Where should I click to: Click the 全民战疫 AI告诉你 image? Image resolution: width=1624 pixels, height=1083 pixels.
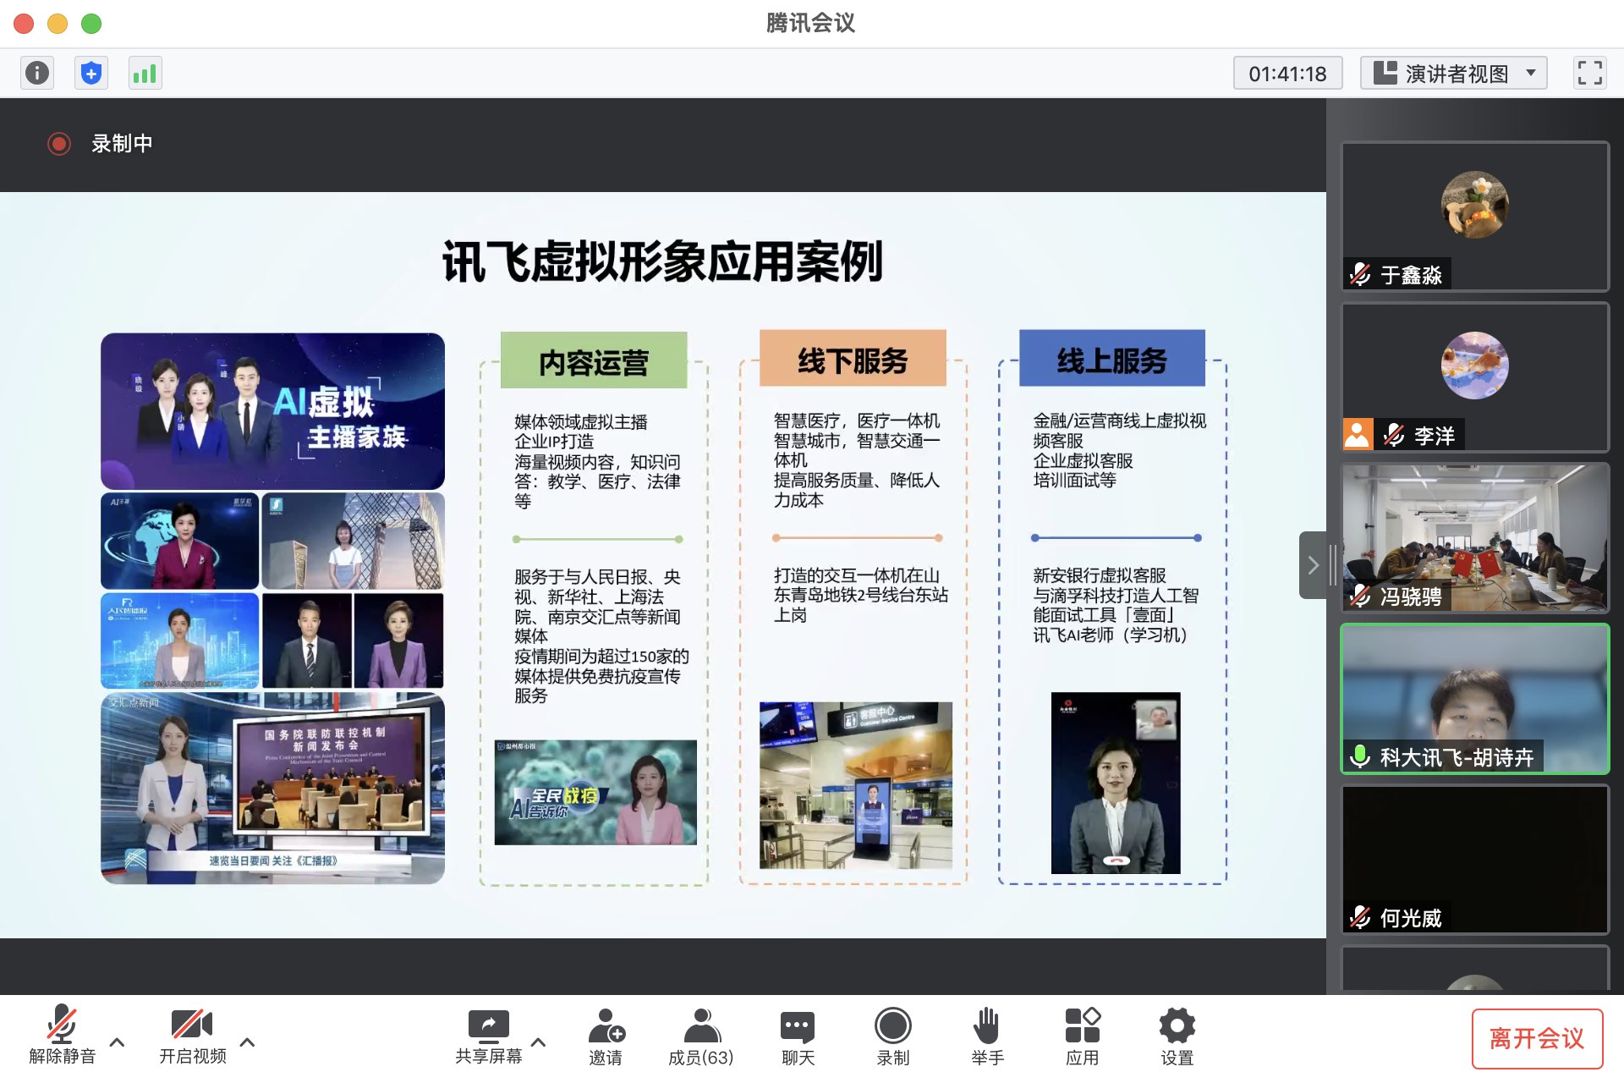(x=595, y=793)
